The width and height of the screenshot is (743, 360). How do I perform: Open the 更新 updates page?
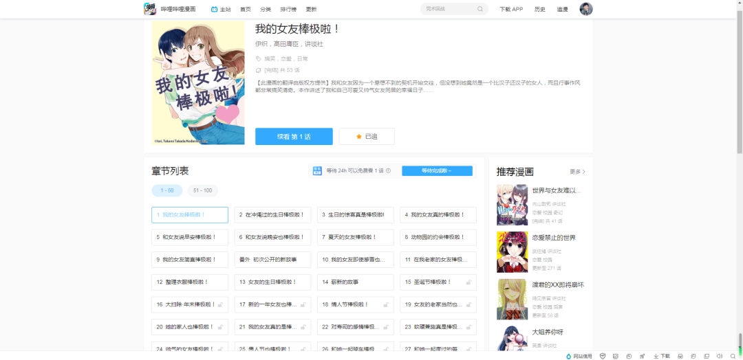click(x=311, y=9)
